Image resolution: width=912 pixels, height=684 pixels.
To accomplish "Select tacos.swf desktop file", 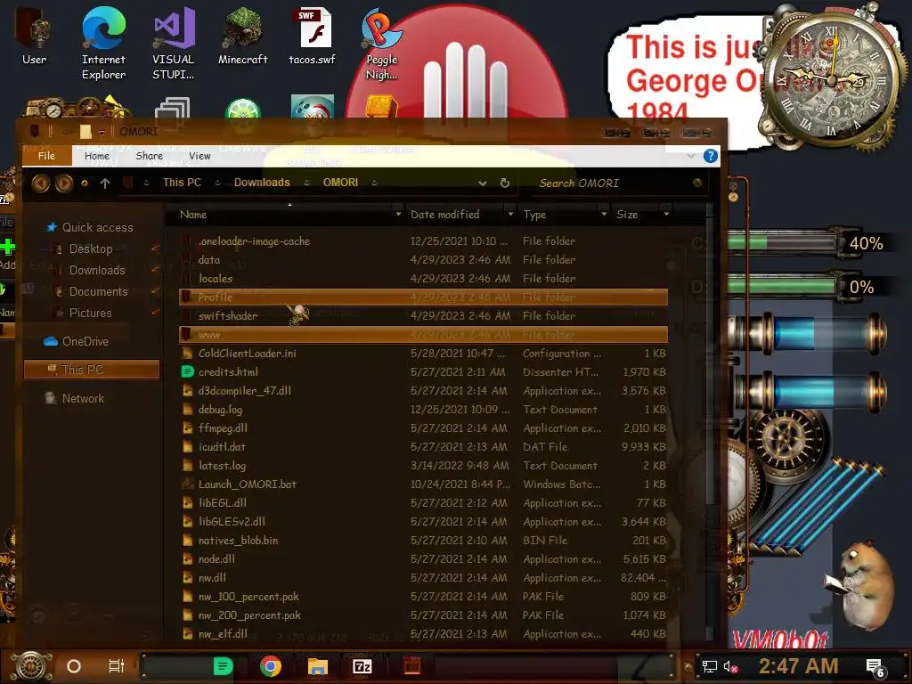I will 313,35.
